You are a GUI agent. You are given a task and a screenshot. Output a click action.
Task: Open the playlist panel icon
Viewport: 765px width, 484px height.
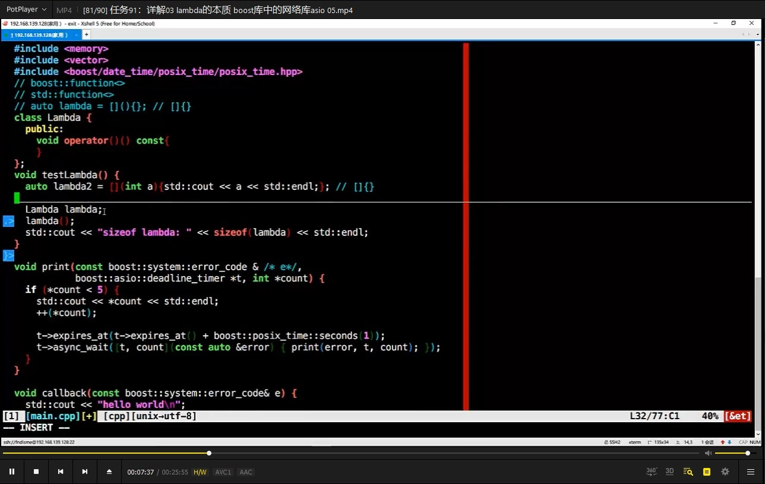click(707, 472)
